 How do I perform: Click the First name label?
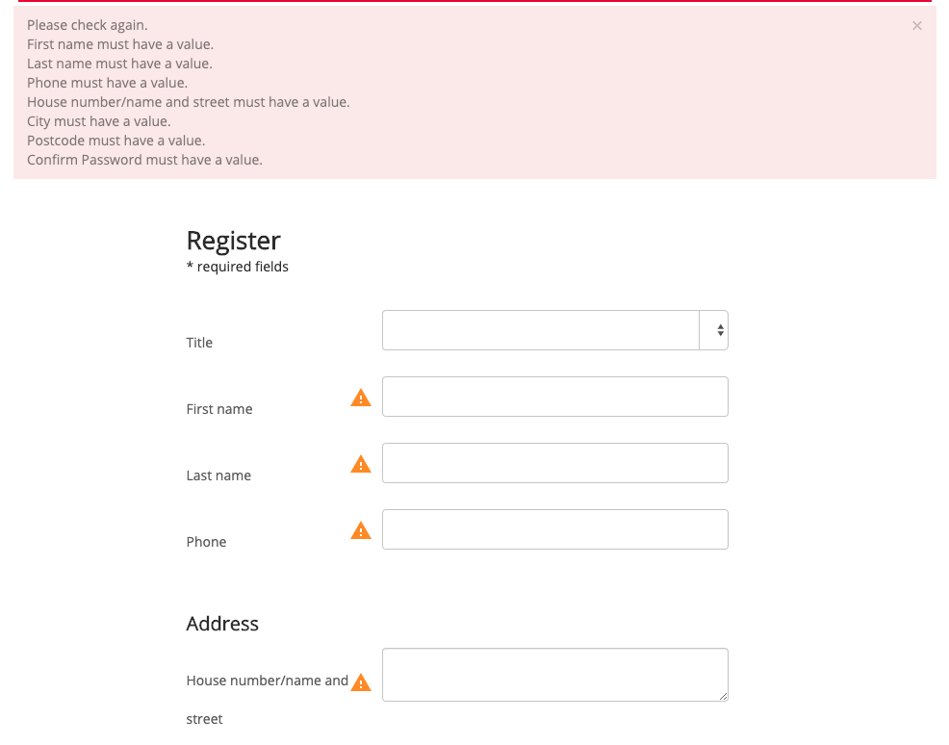(219, 409)
